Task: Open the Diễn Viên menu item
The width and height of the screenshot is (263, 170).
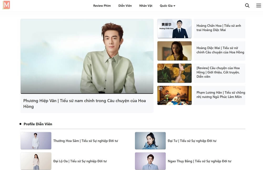Action: 125,6
